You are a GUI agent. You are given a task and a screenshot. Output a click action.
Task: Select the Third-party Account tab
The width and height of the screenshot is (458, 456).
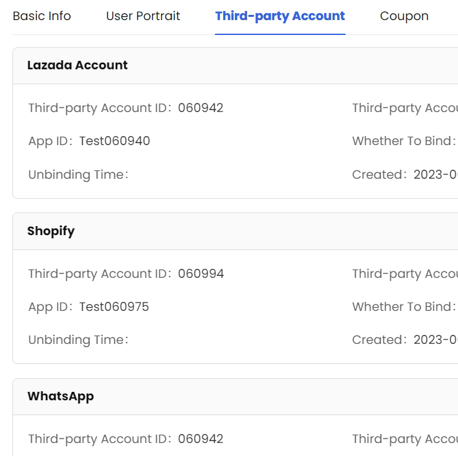[x=280, y=16]
